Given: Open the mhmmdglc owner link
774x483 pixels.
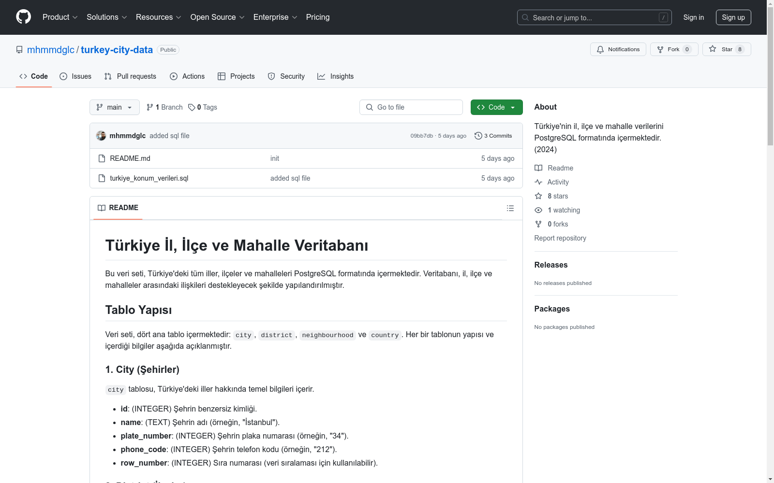Looking at the screenshot, I should click(51, 50).
